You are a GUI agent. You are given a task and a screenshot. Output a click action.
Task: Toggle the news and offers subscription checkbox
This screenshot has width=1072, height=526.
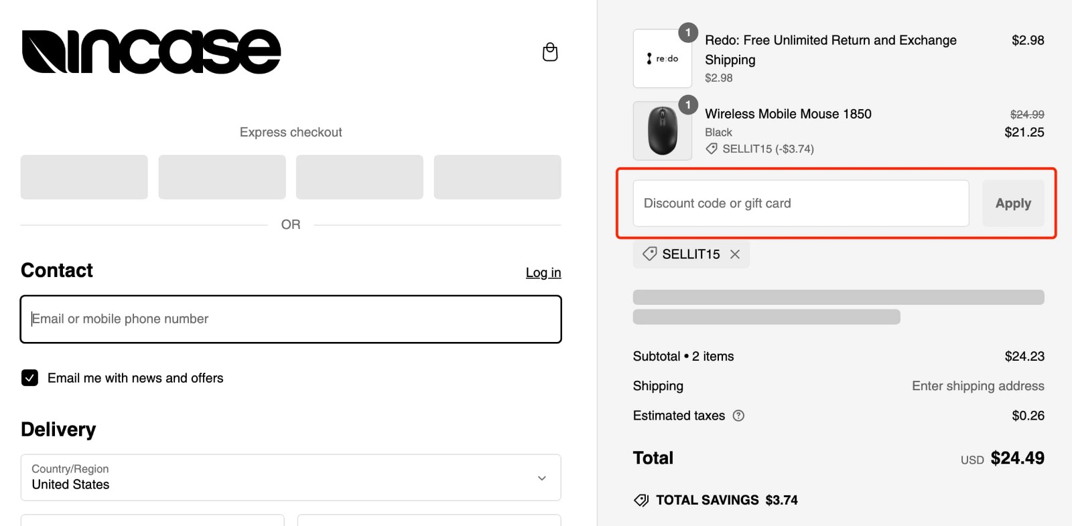click(x=29, y=378)
